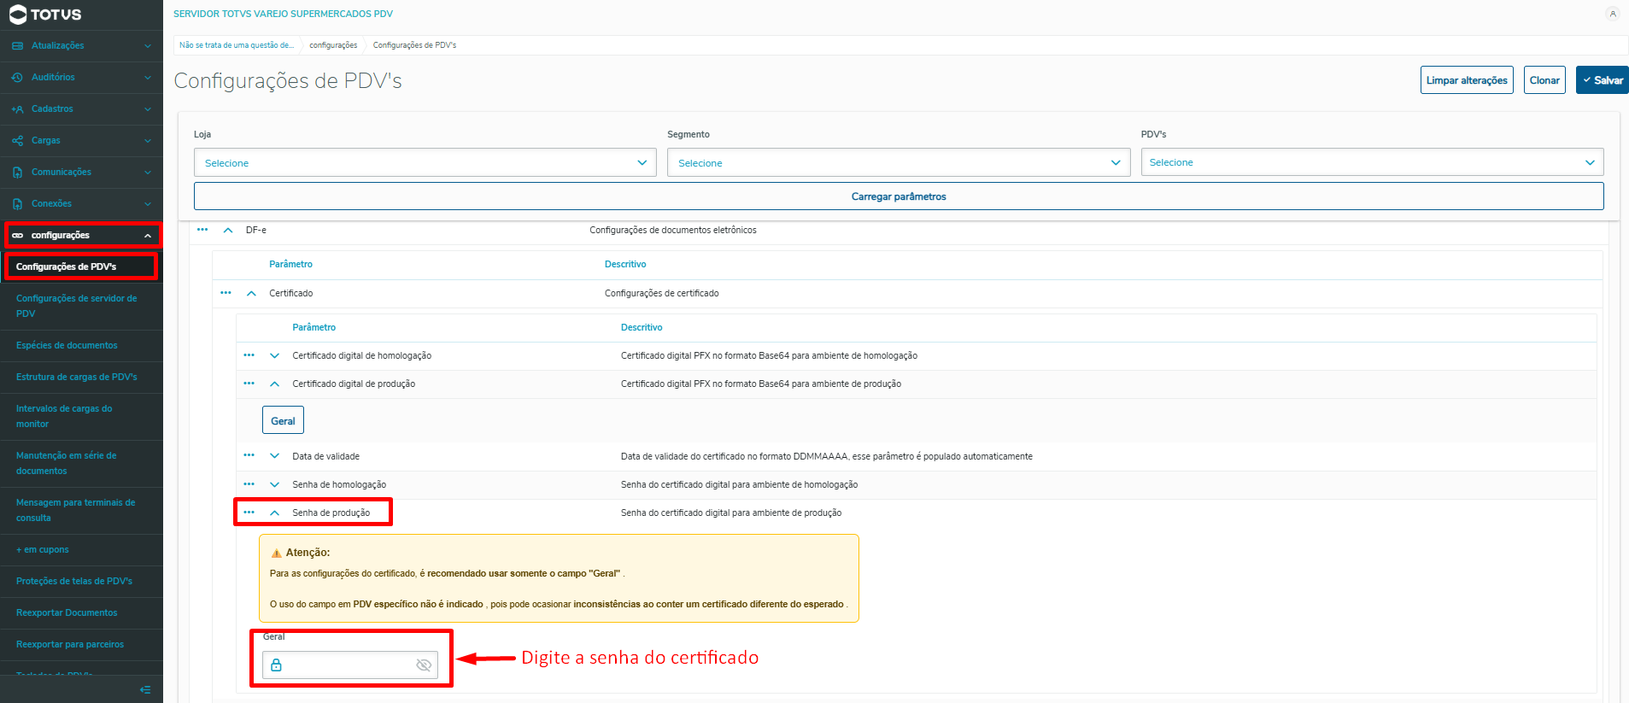Open Reexportar para parceiros menu item
This screenshot has width=1629, height=703.
coord(81,645)
